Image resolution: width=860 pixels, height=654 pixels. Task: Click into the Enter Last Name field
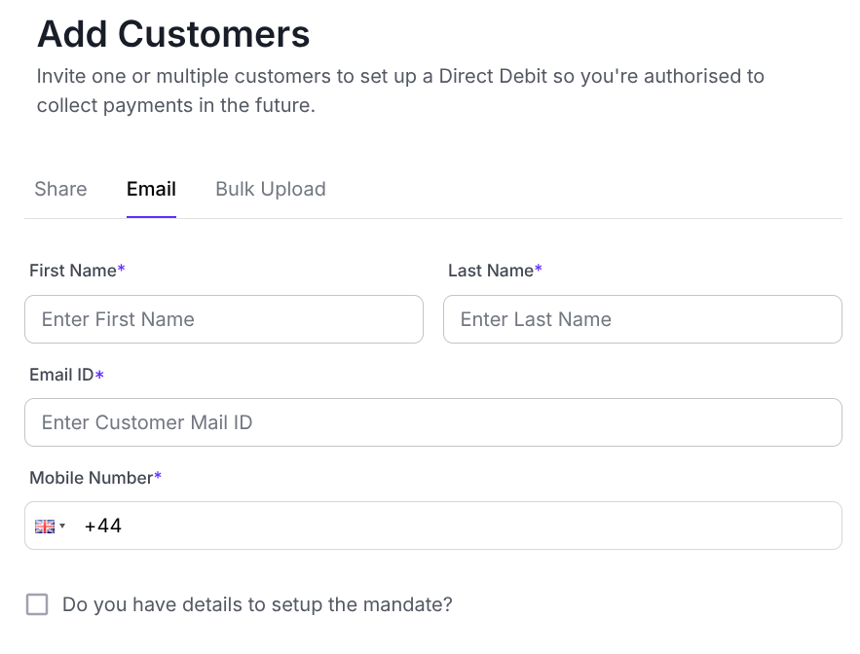point(642,319)
